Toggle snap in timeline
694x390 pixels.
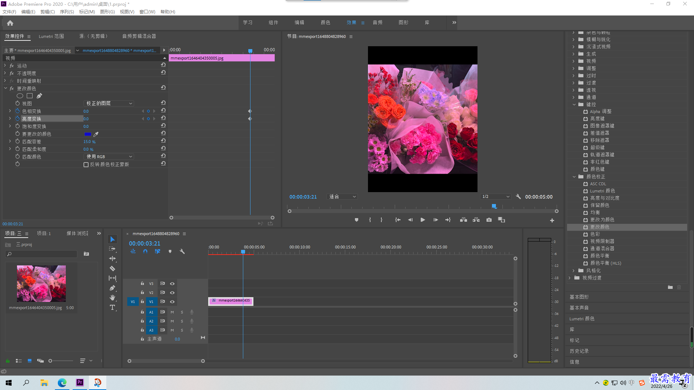145,251
